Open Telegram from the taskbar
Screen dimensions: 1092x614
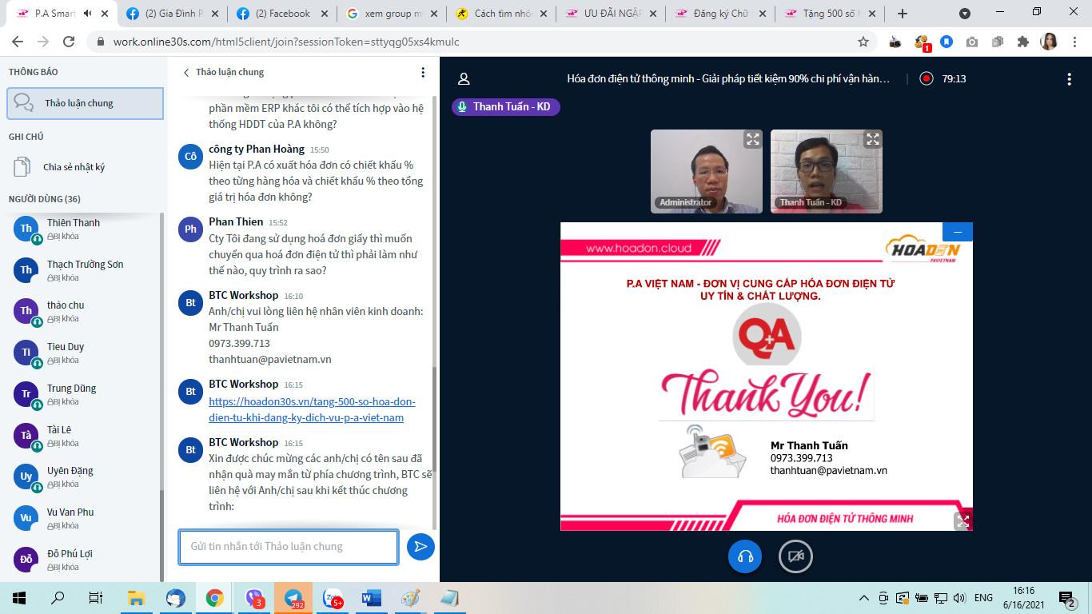click(293, 598)
